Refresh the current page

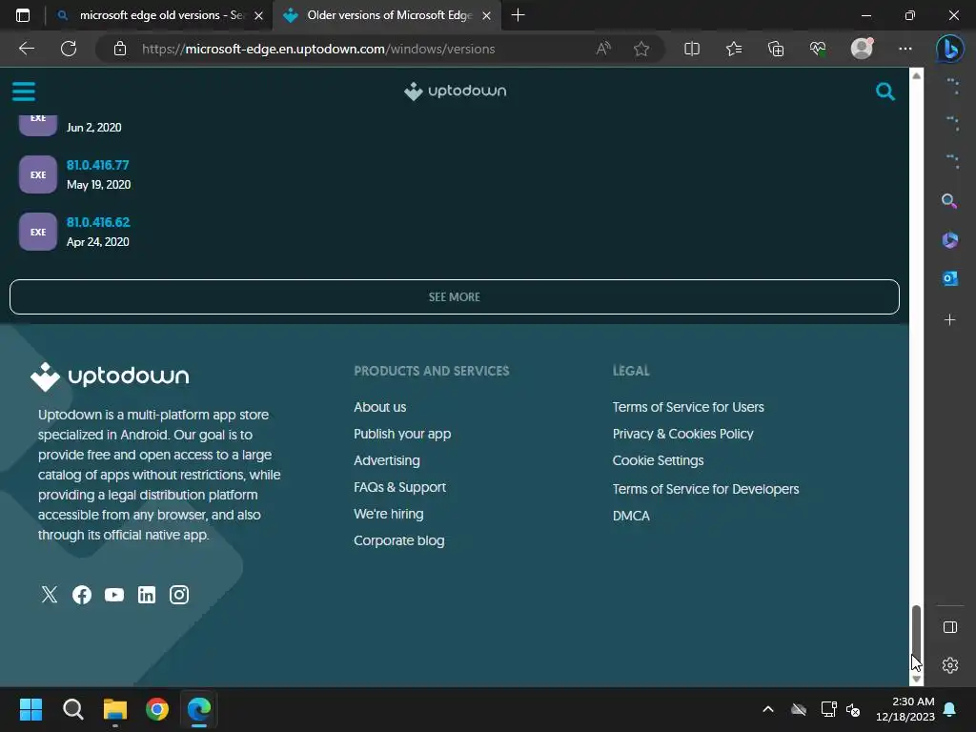(x=69, y=49)
